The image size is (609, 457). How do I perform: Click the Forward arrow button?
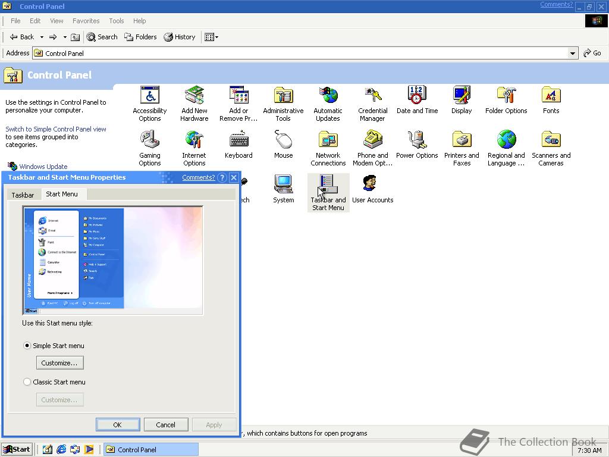tap(53, 37)
